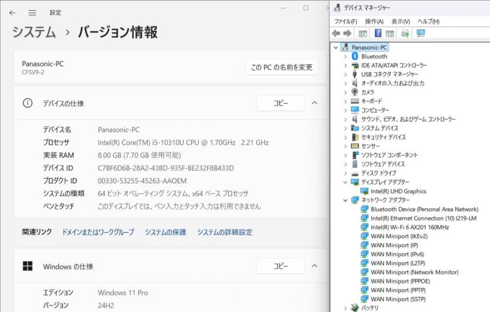Click the Device Manager title bar icon
This screenshot has width=490, height=312.
pyautogui.click(x=337, y=8)
